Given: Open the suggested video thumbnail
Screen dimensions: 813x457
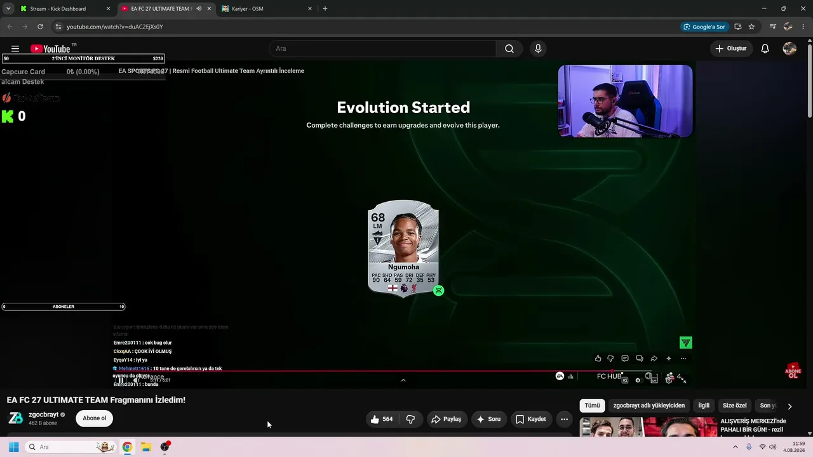Looking at the screenshot, I should tap(648, 427).
